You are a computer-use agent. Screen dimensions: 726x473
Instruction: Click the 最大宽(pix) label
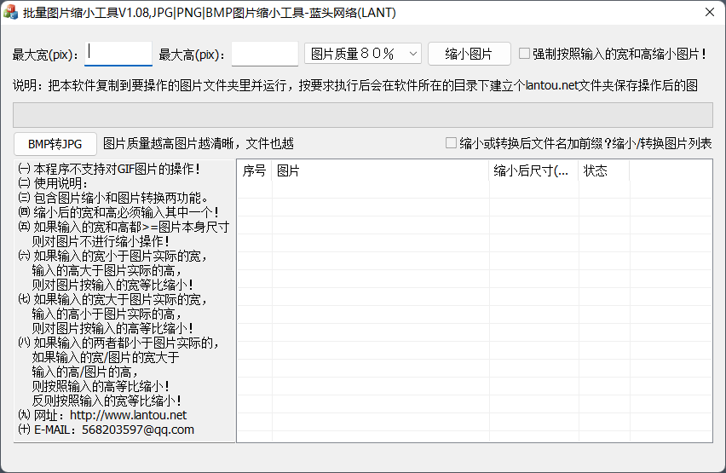45,55
